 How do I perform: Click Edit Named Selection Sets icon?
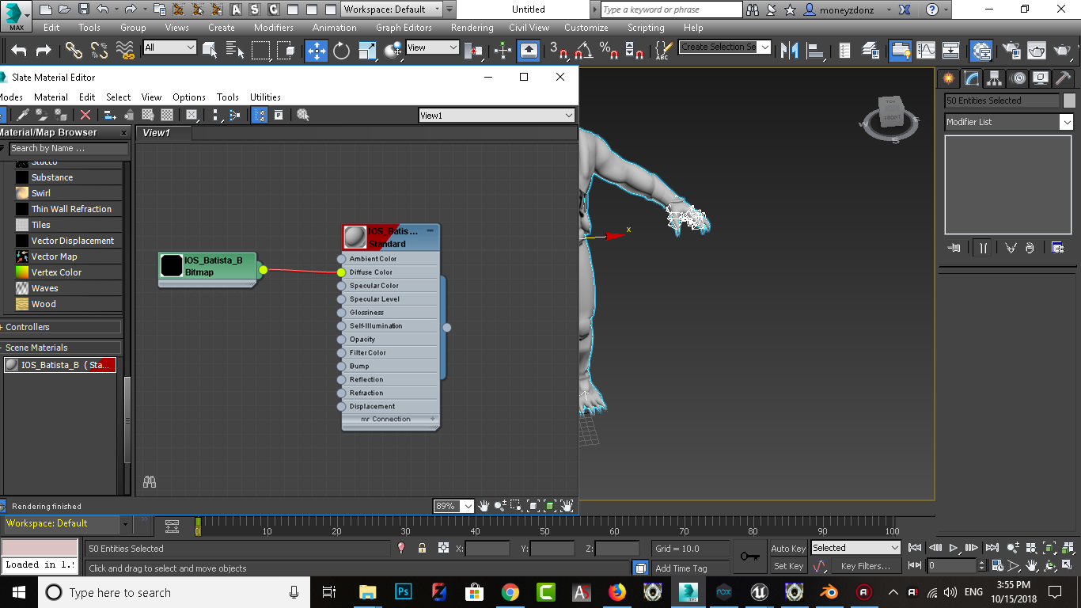(x=662, y=51)
